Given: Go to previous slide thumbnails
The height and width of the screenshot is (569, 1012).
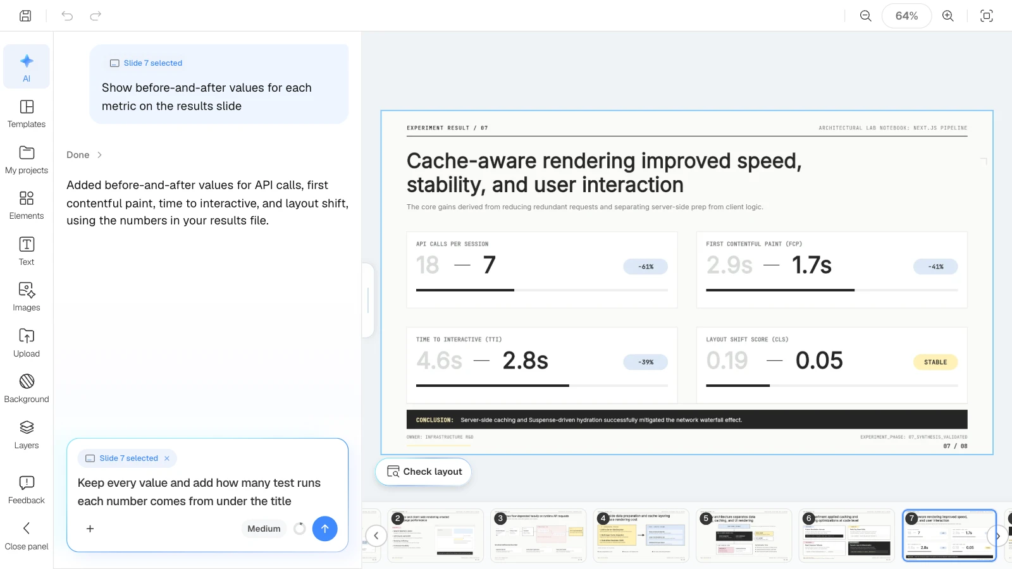Looking at the screenshot, I should pyautogui.click(x=376, y=535).
